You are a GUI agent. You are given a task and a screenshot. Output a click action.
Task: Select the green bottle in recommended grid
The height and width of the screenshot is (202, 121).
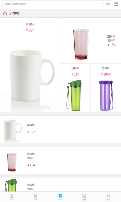(x=75, y=96)
